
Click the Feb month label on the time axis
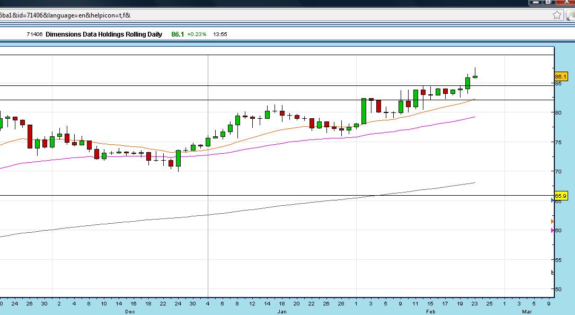click(x=430, y=312)
